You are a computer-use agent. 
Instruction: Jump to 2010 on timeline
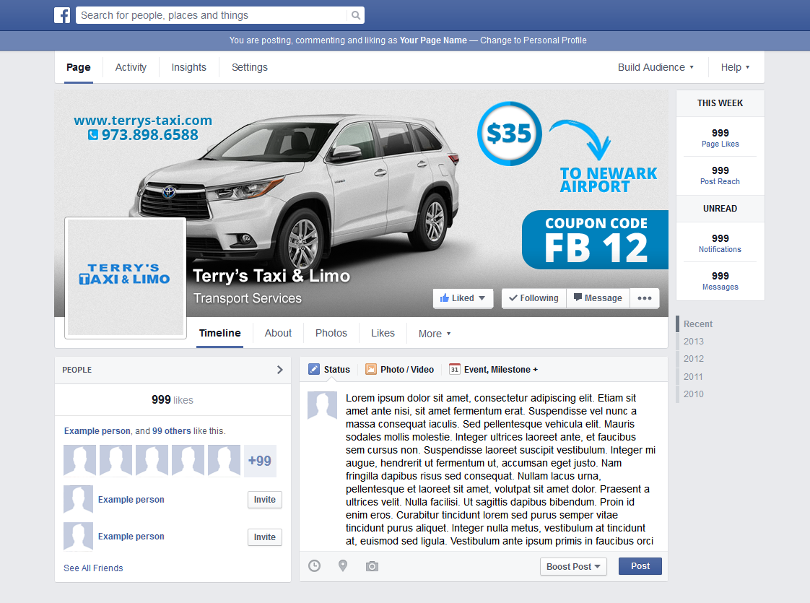[x=693, y=394]
